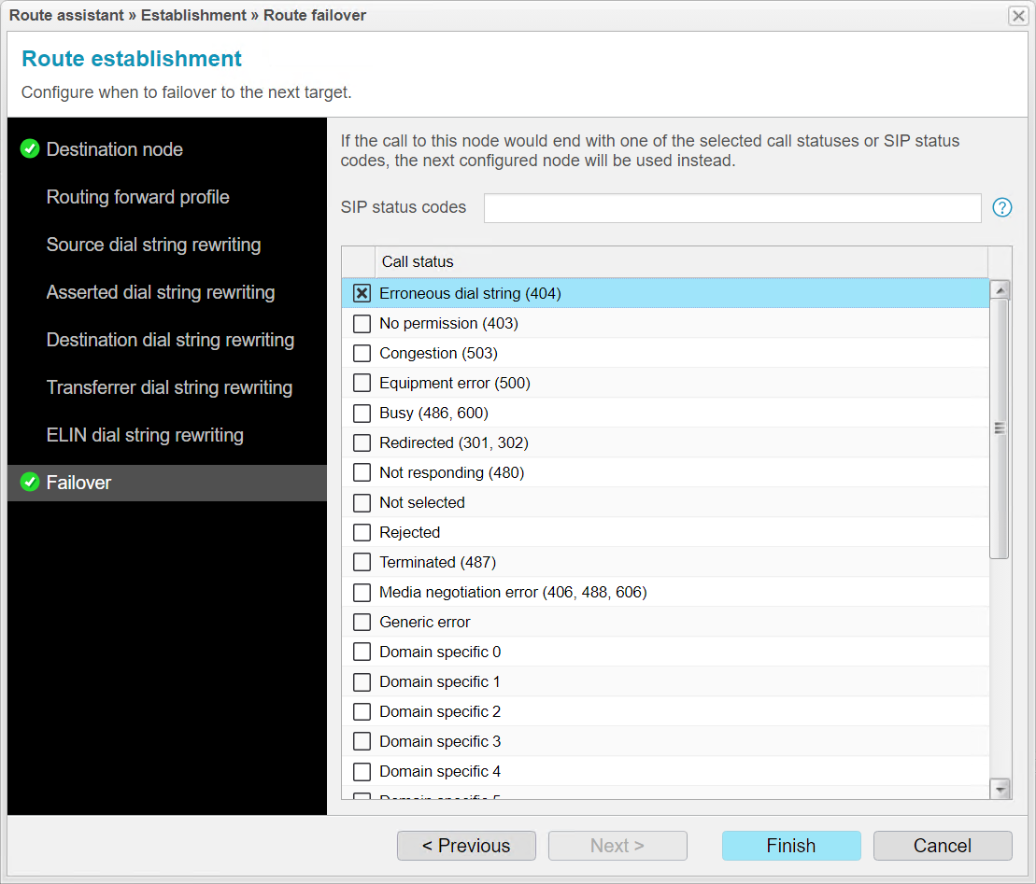The image size is (1036, 884).
Task: Open Destination dial string rewriting step
Action: click(167, 340)
